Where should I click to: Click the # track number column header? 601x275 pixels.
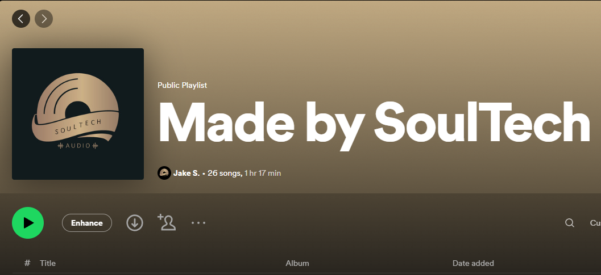coord(27,263)
